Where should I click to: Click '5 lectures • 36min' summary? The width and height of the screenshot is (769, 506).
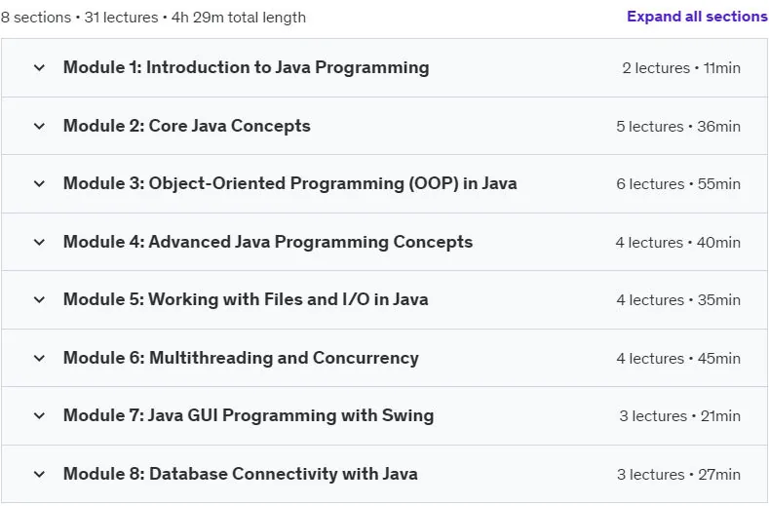[x=678, y=126]
